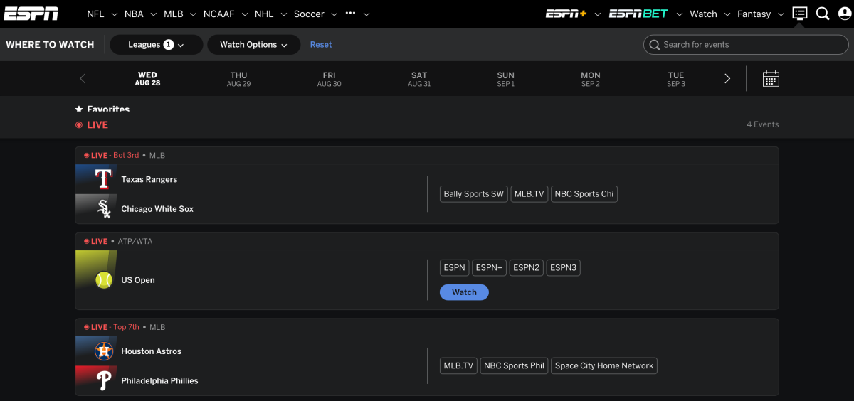854x401 pixels.
Task: Select the NBC Sports Chi channel
Action: pos(584,194)
